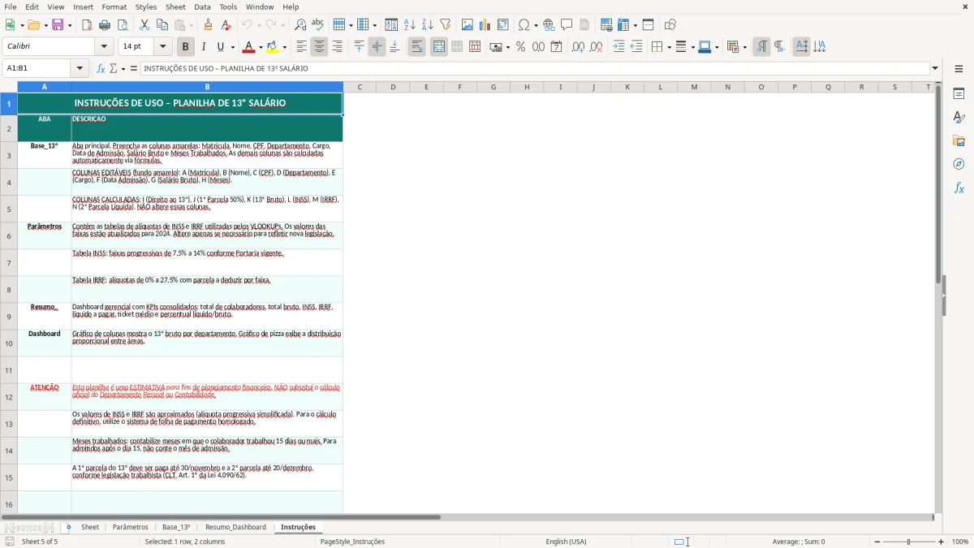Toggle Italic formatting
This screenshot has width=974, height=548.
[x=203, y=47]
